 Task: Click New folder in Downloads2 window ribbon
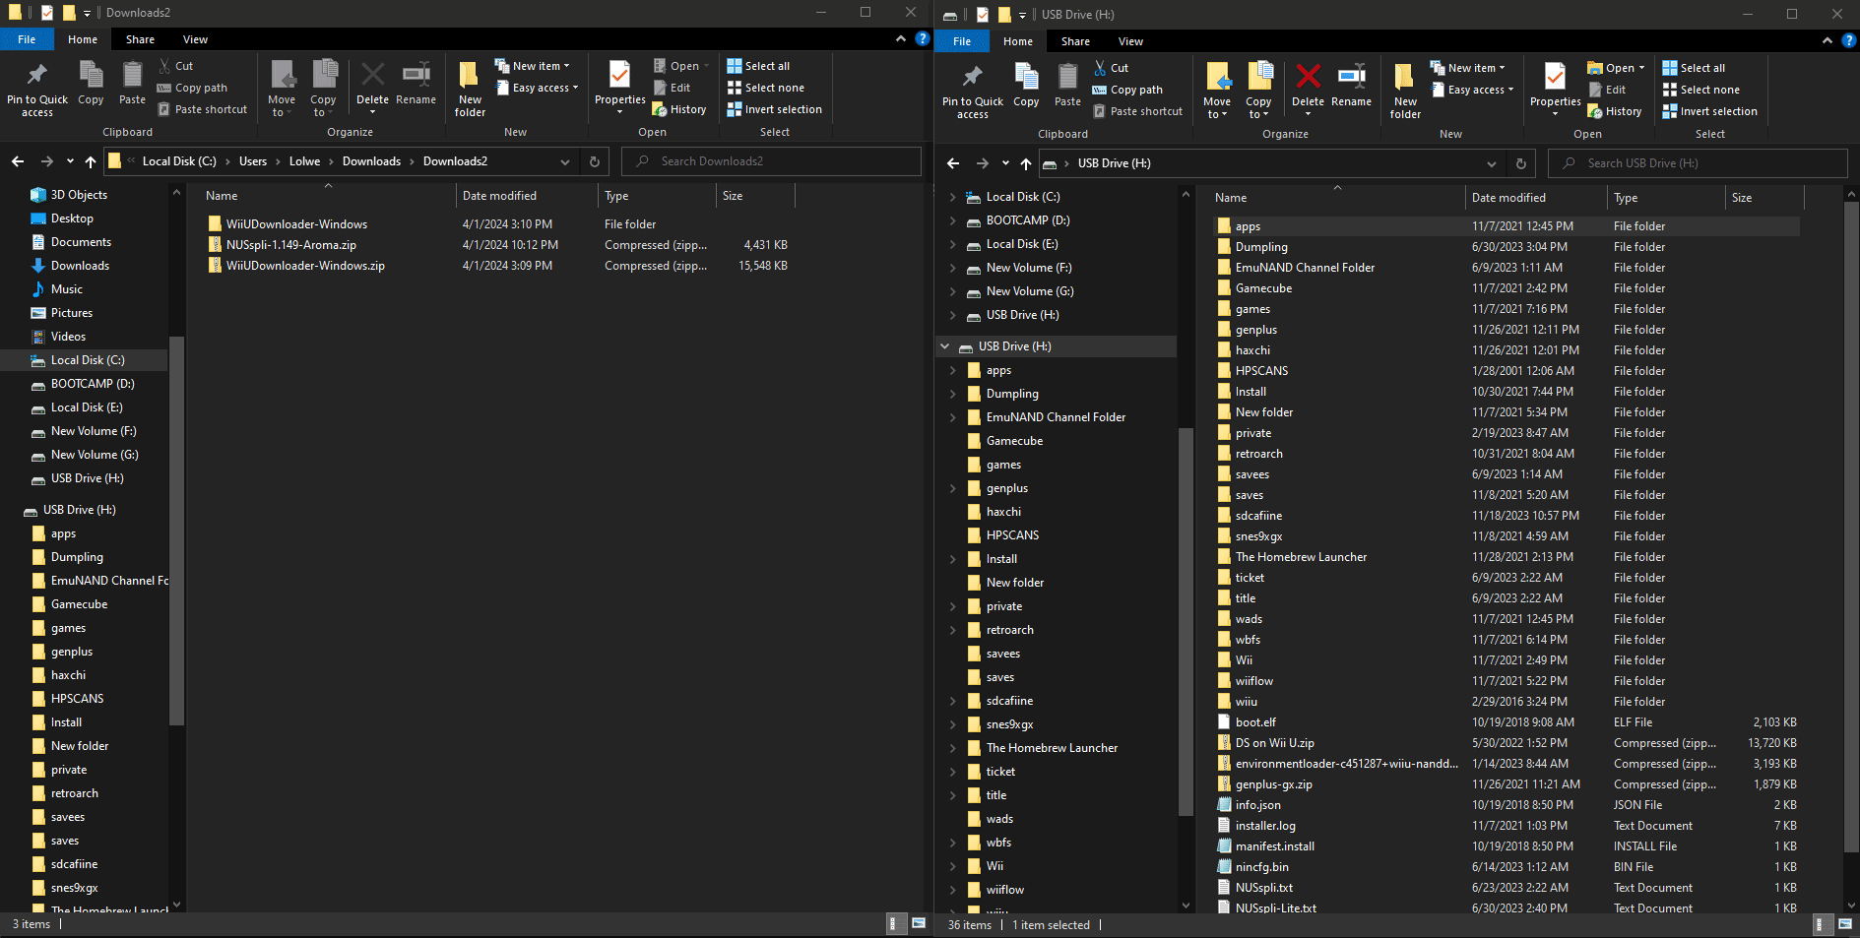pos(470,90)
